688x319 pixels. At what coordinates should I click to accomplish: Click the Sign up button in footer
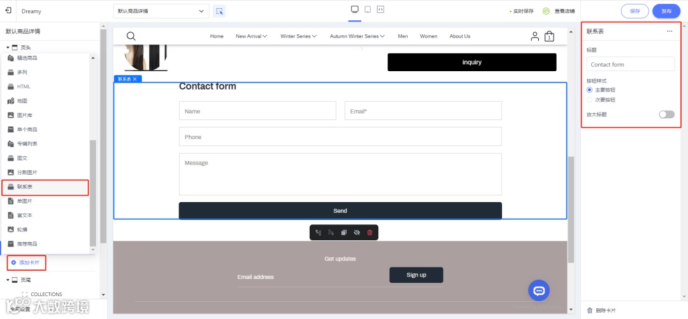click(416, 275)
